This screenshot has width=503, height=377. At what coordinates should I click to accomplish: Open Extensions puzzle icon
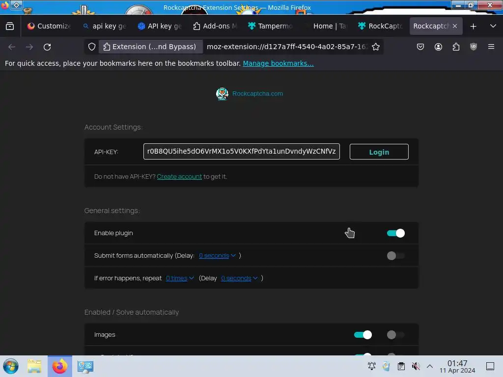[456, 47]
